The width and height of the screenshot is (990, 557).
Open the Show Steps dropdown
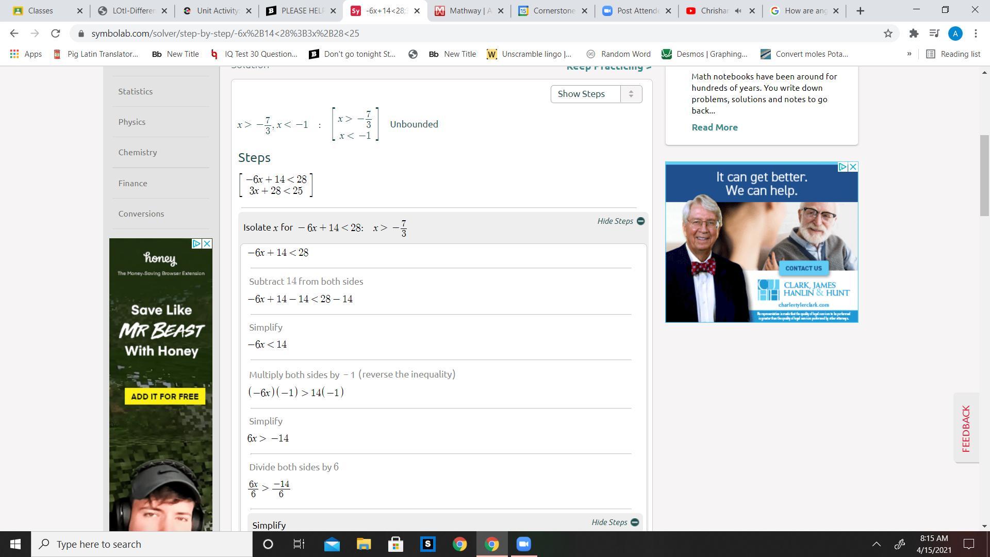596,94
